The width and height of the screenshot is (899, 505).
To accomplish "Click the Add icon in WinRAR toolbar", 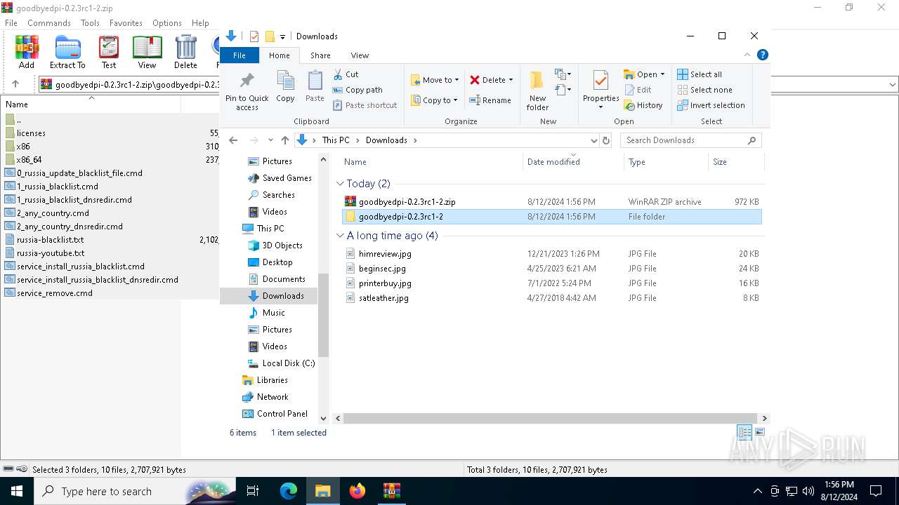I will pyautogui.click(x=27, y=53).
